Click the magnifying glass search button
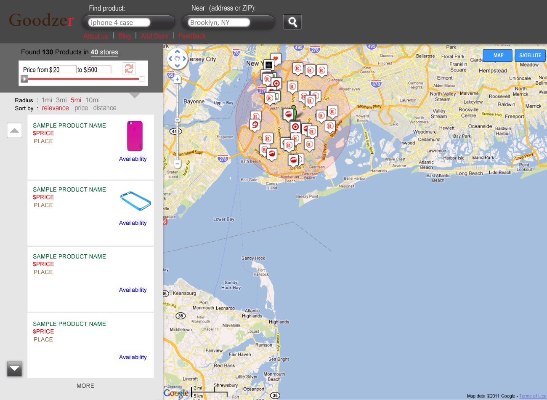This screenshot has height=400, width=547. pos(292,22)
